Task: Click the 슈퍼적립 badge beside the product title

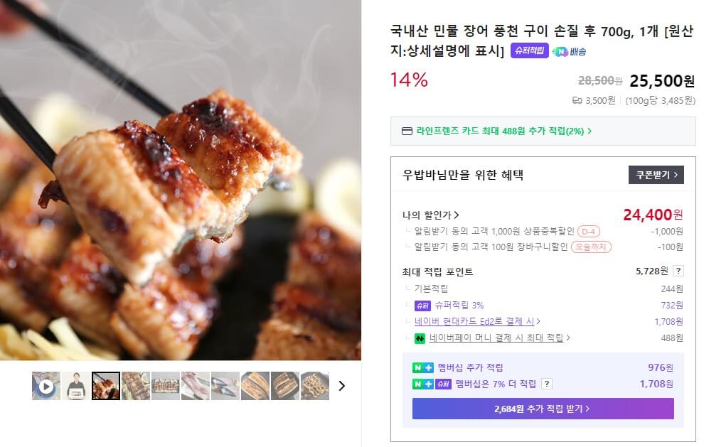Action: click(530, 50)
